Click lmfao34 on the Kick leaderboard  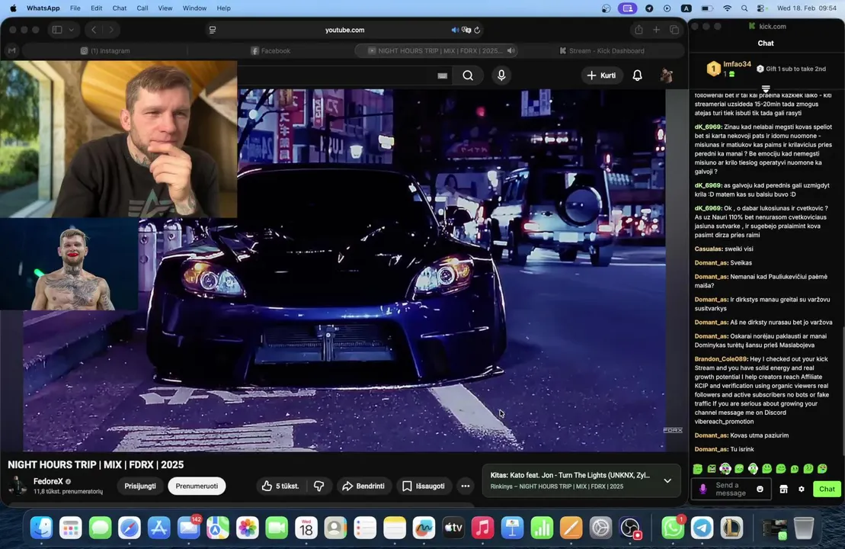[737, 64]
